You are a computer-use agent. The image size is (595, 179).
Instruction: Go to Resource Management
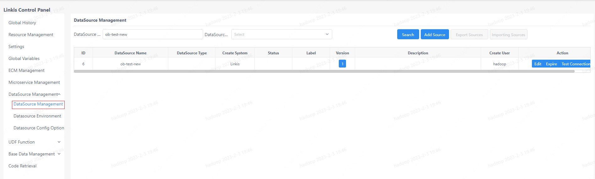31,35
